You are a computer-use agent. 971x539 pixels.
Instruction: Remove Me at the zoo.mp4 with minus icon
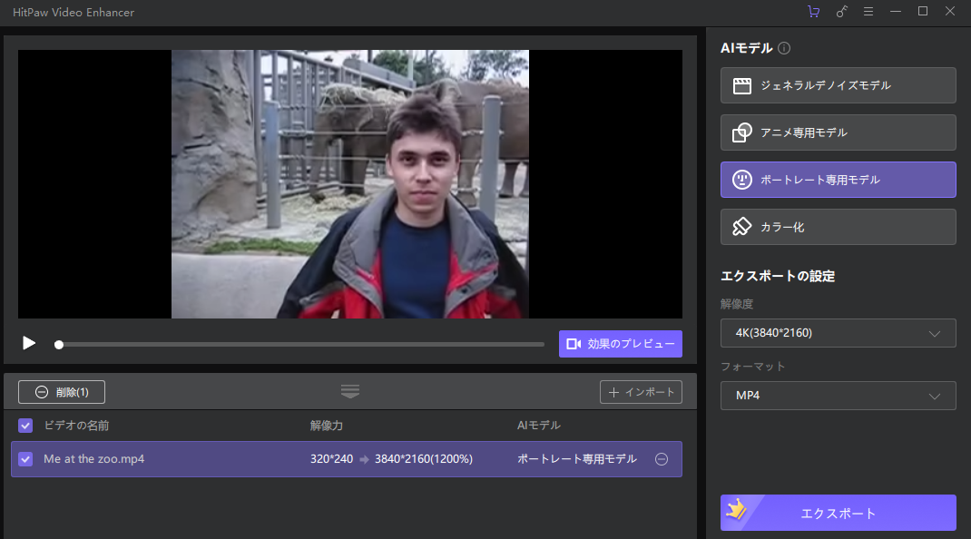pos(662,459)
